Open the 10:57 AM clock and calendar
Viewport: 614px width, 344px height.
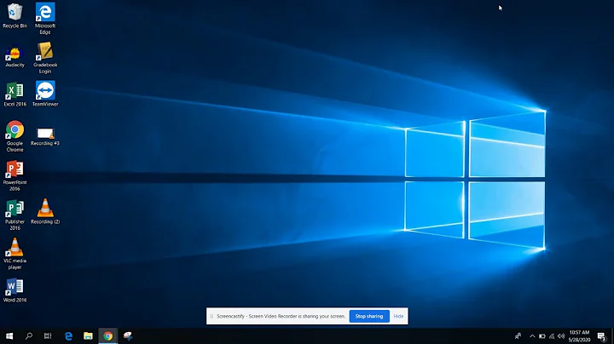pos(579,335)
